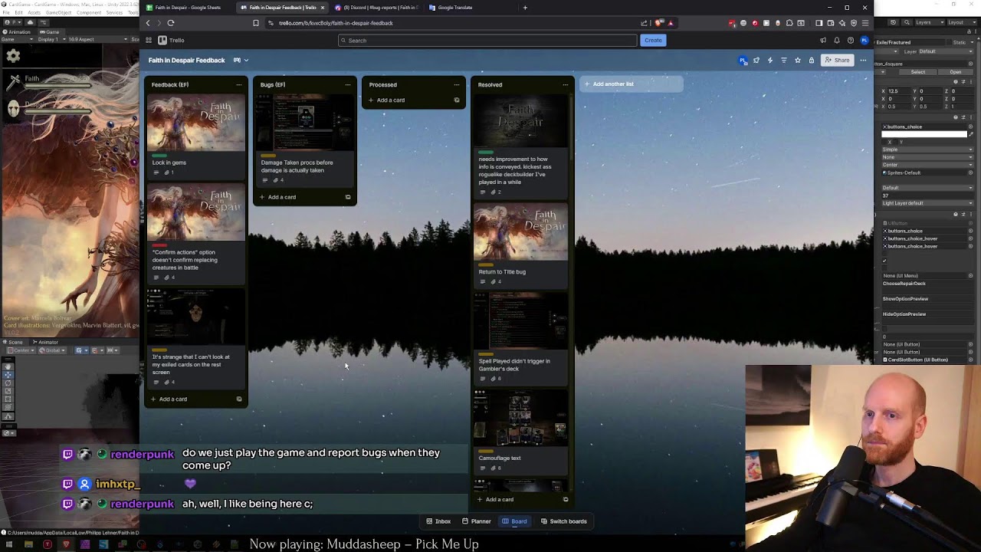The width and height of the screenshot is (981, 552).
Task: Click the Share button
Action: click(837, 60)
